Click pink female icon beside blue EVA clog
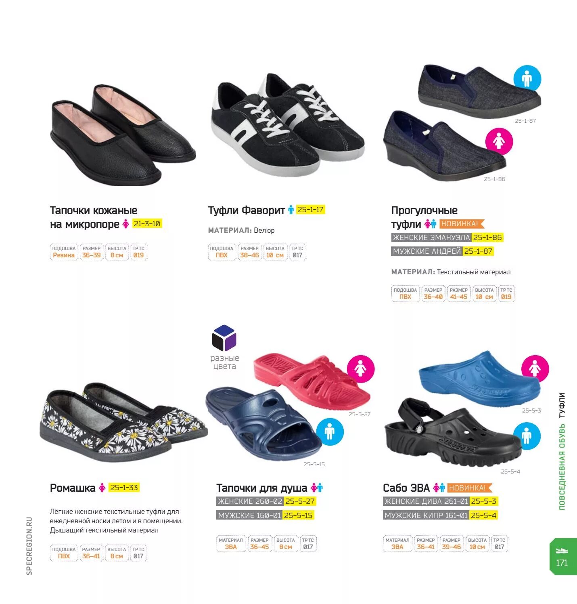This screenshot has height=604, width=577. pyautogui.click(x=535, y=368)
